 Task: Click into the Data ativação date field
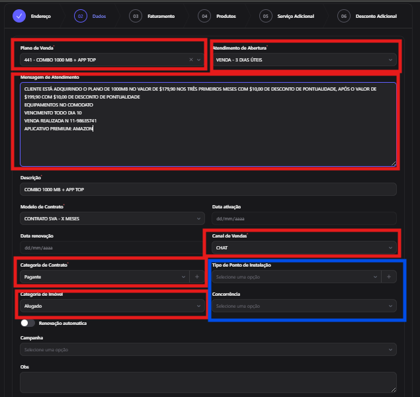(304, 218)
